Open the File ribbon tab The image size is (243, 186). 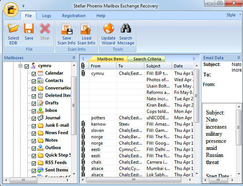(28, 16)
